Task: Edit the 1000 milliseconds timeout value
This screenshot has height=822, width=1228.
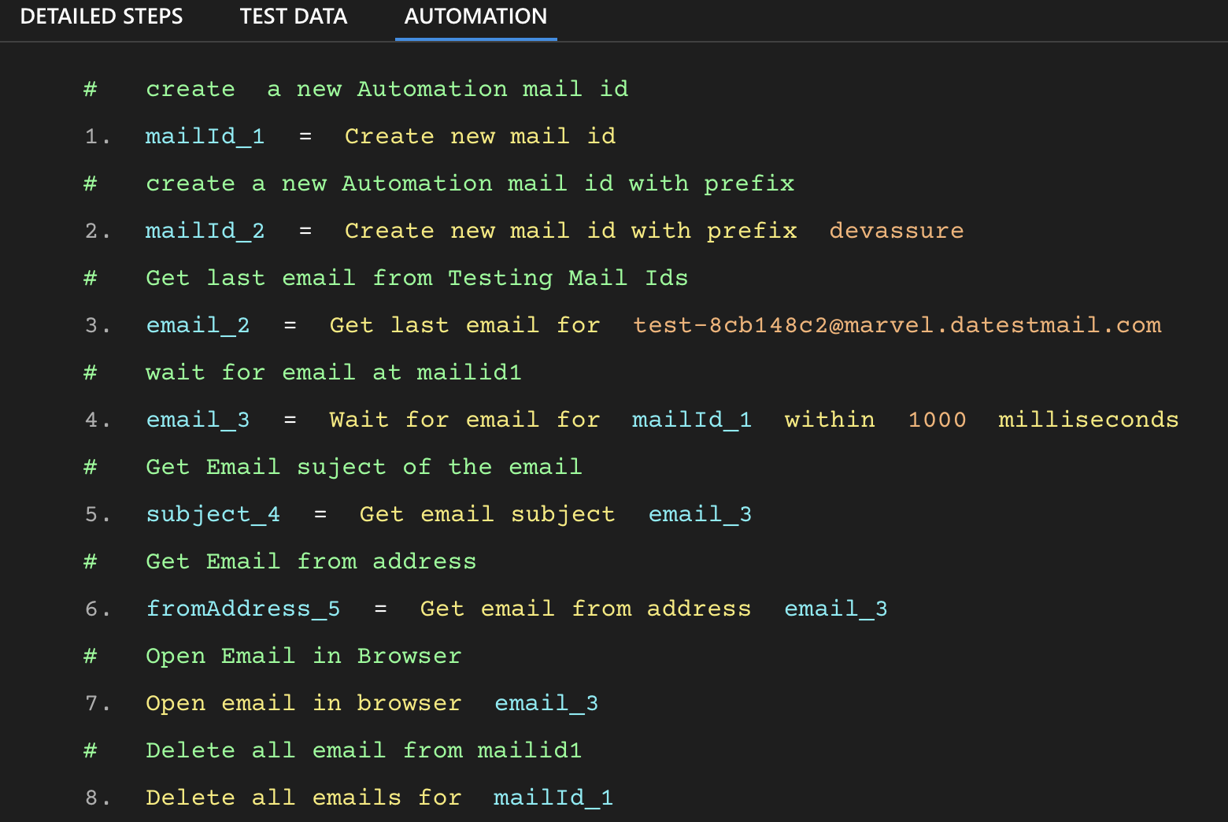Action: click(x=937, y=420)
